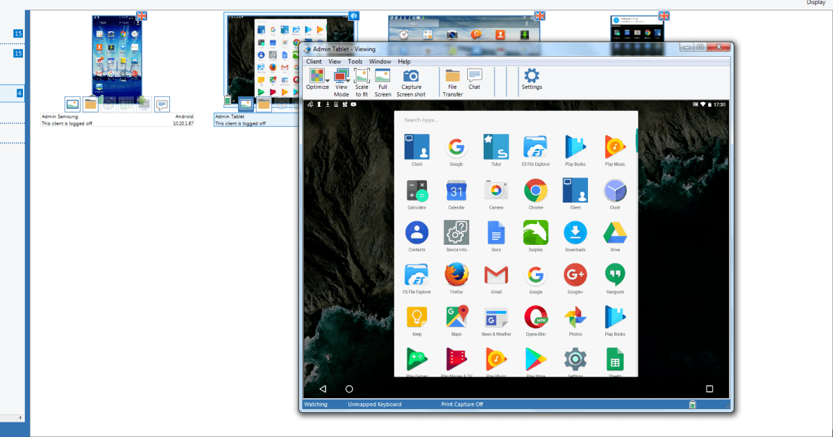Viewport: 833px width, 437px height.
Task: Expand the Optimize dropdown arrow
Action: [329, 81]
